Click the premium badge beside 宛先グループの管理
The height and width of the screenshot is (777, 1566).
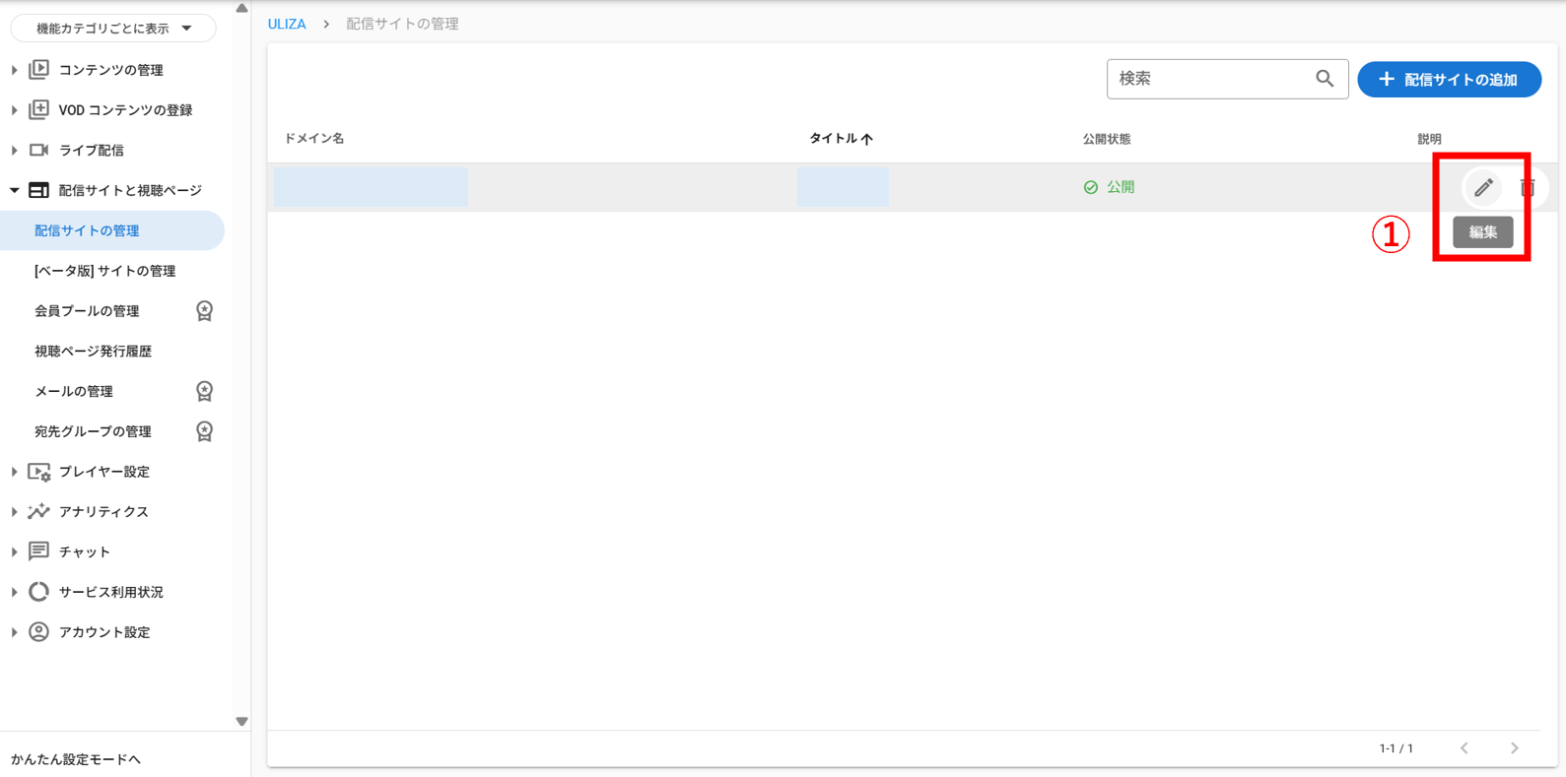click(204, 431)
